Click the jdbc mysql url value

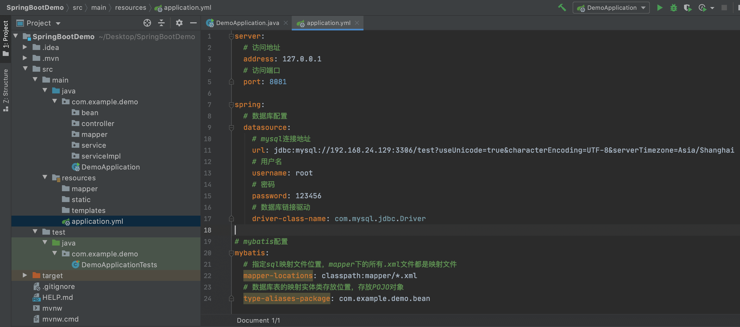click(x=504, y=150)
